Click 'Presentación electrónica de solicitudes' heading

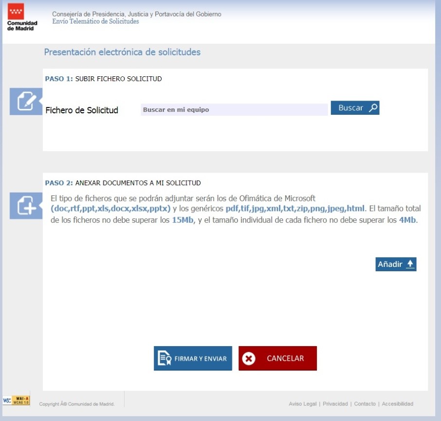click(122, 52)
